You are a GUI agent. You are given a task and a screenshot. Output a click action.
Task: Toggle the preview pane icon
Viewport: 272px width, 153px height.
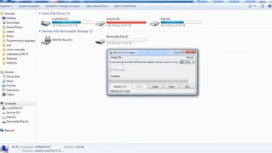pos(262,6)
